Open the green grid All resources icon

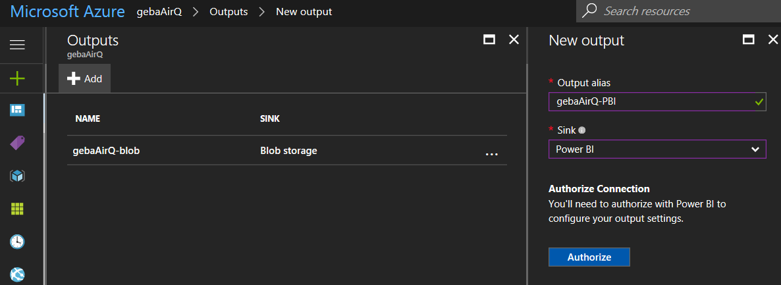(x=17, y=209)
